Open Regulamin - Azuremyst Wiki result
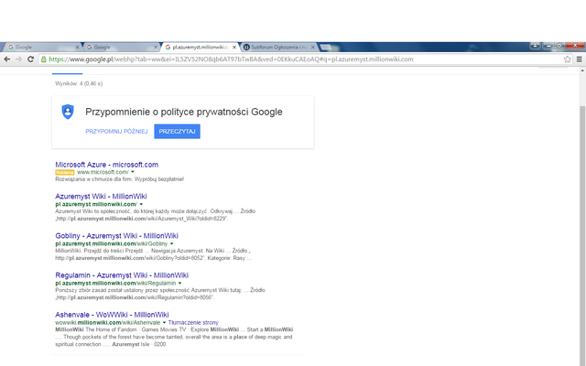This screenshot has width=586, height=366. [122, 275]
